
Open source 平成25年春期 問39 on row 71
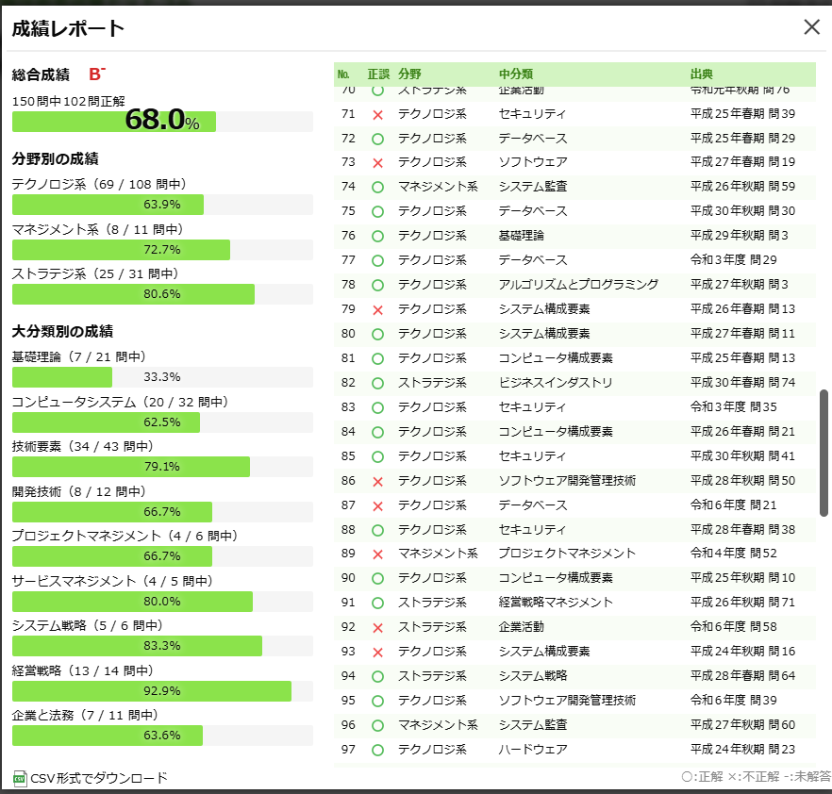[x=742, y=113]
